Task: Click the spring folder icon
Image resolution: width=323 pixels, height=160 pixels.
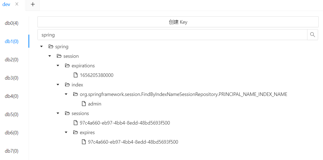Action: click(x=51, y=47)
